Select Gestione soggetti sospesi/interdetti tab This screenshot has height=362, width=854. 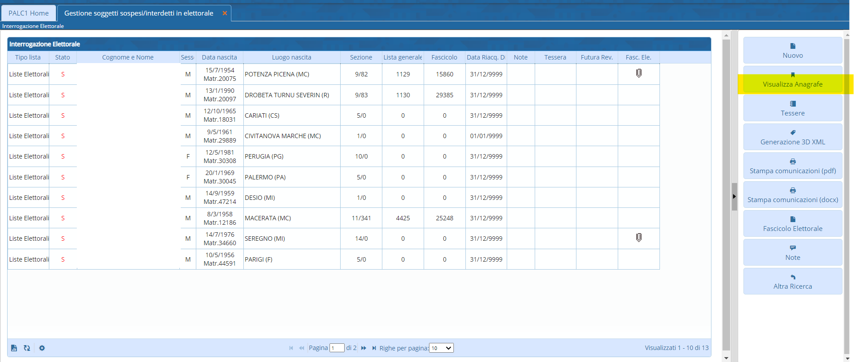pyautogui.click(x=139, y=13)
